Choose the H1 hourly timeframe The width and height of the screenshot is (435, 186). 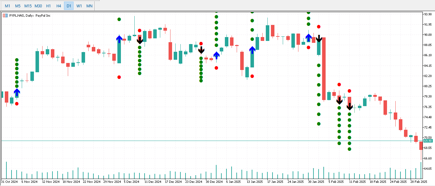[48, 6]
